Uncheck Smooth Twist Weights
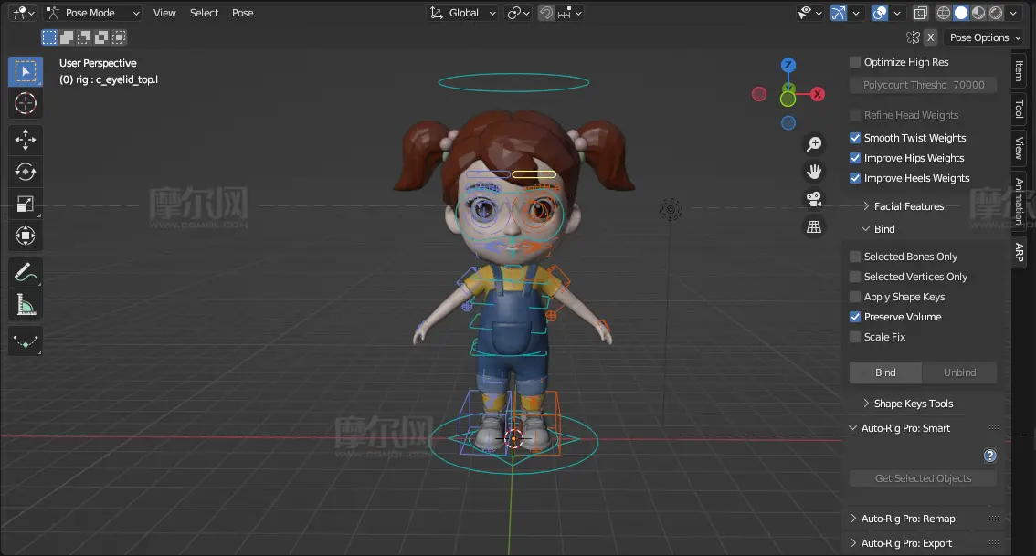This screenshot has width=1036, height=556. point(855,138)
